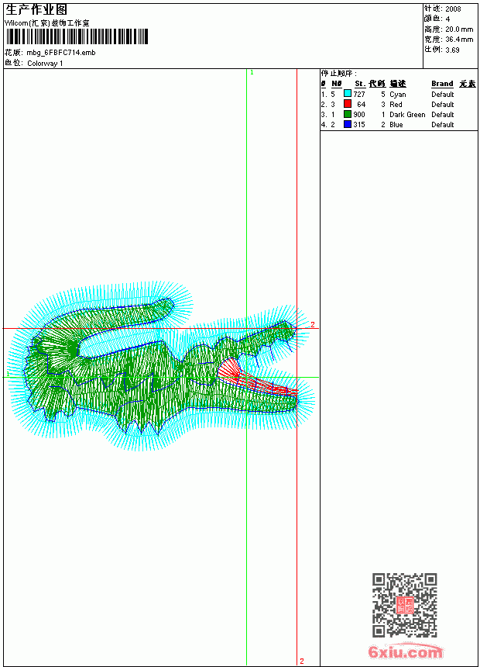Click the Colorway 1 label
The width and height of the screenshot is (480, 667).
pyautogui.click(x=45, y=64)
